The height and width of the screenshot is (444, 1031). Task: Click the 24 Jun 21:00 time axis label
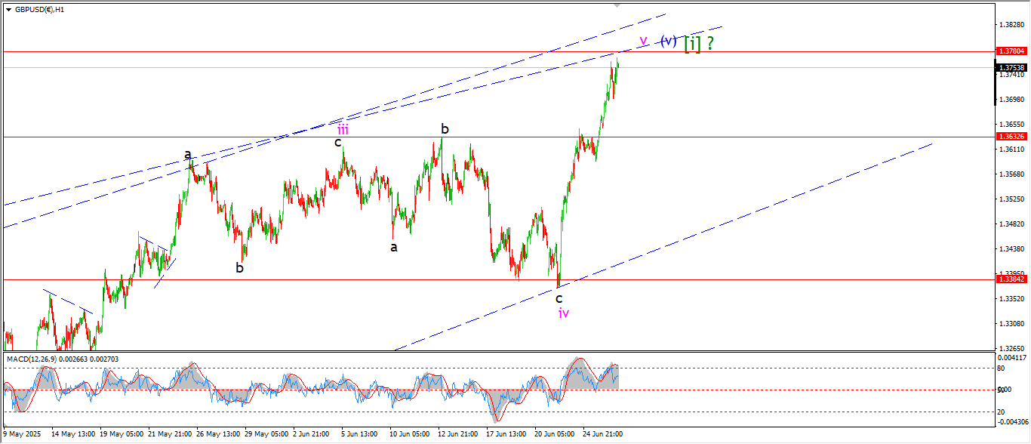click(602, 434)
